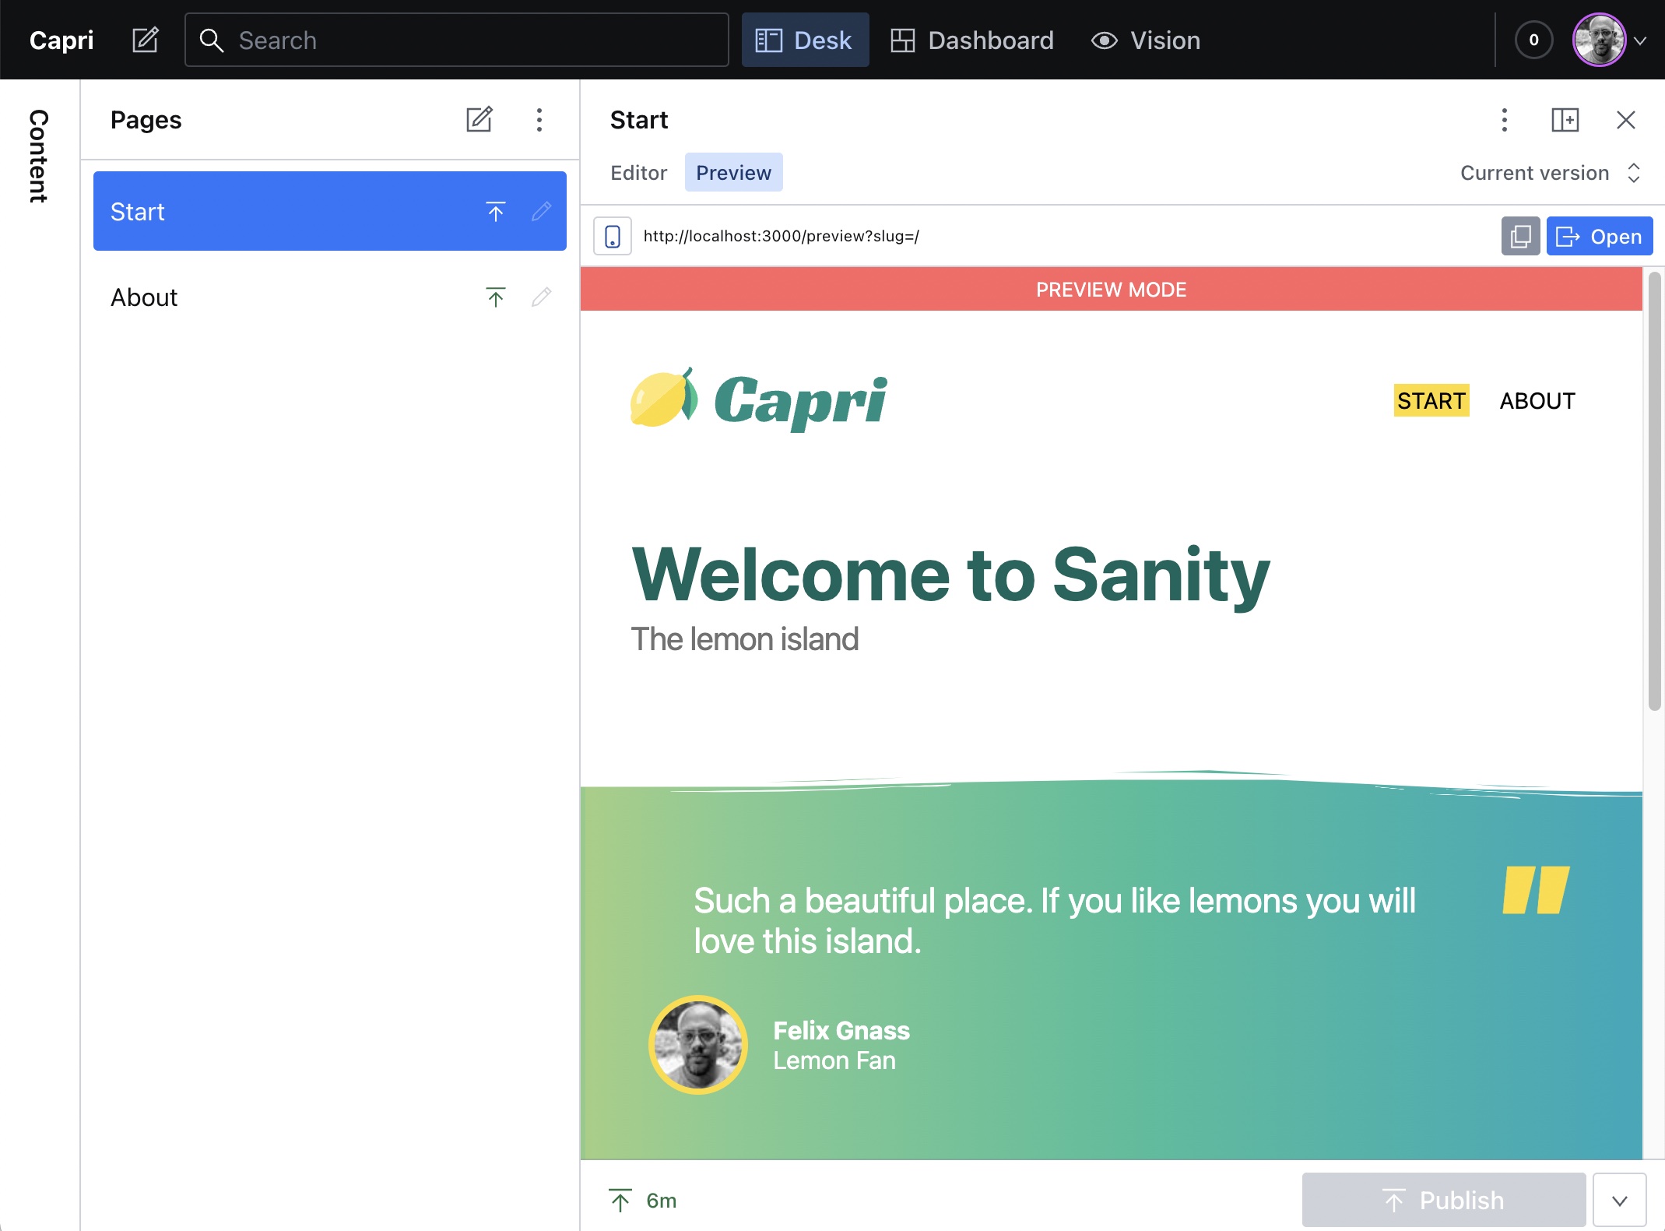Switch to the Editor view tab

click(x=638, y=172)
